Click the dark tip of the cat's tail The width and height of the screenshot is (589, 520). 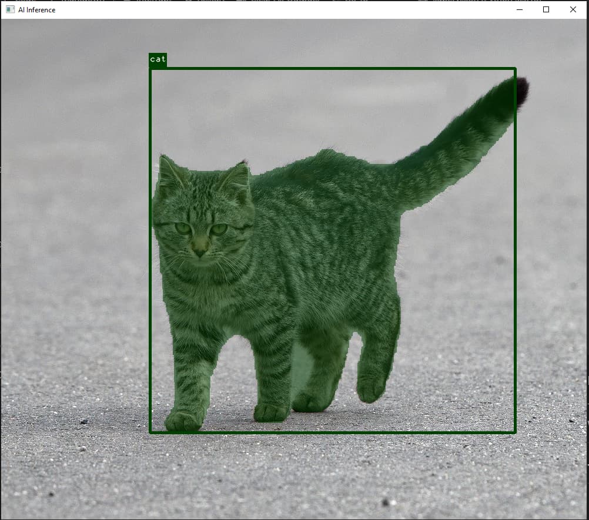coord(521,91)
